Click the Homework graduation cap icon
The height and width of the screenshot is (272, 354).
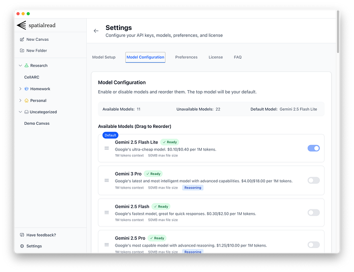[26, 89]
